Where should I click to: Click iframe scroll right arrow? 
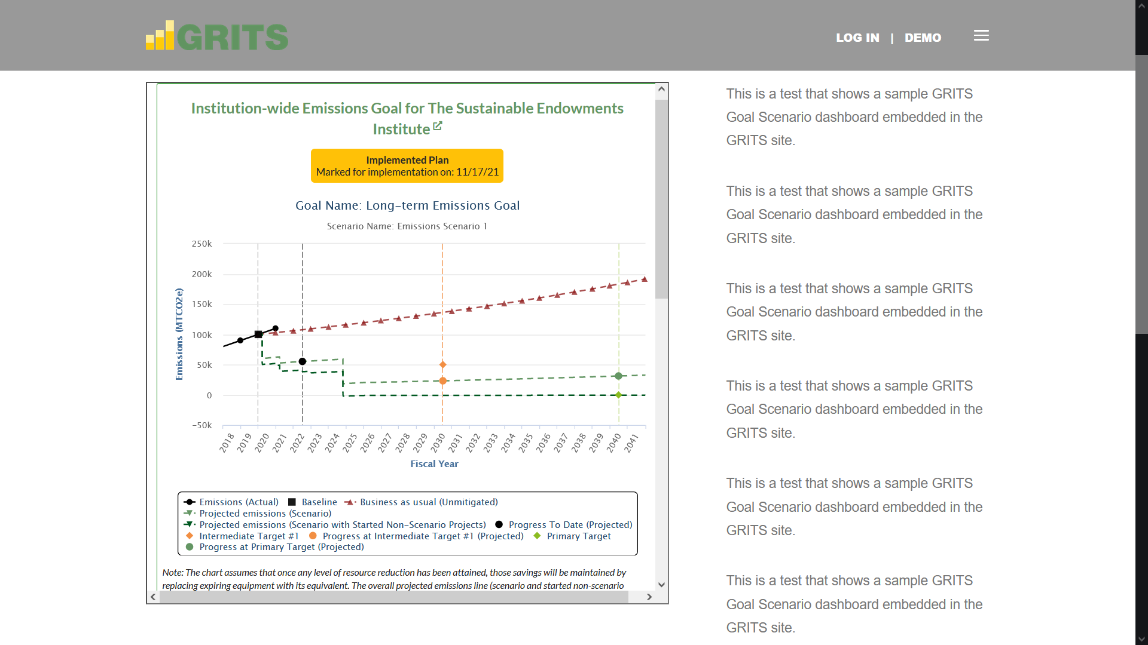click(x=649, y=597)
